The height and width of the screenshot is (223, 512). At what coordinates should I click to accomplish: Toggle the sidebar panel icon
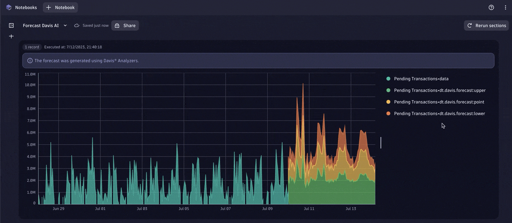tap(11, 25)
